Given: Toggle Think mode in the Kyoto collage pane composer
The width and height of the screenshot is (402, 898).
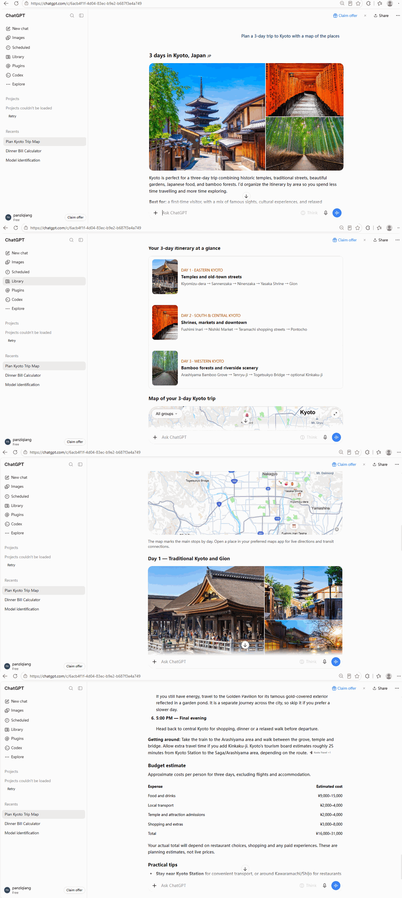Looking at the screenshot, I should coord(309,212).
